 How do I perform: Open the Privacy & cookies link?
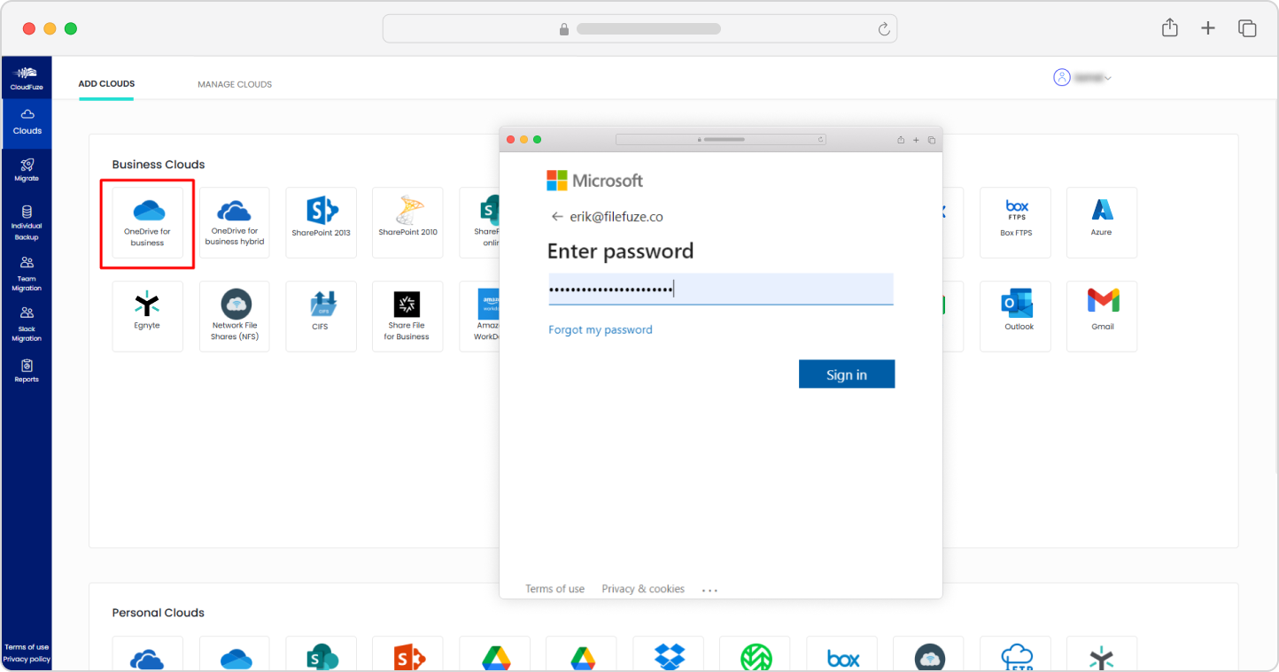643,589
